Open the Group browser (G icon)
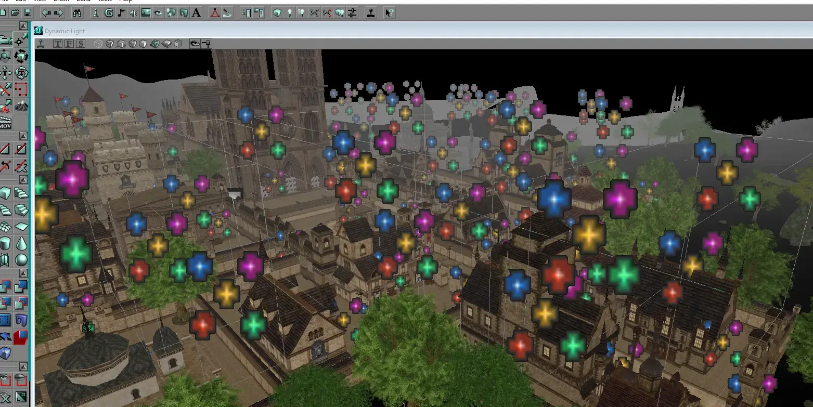813x407 pixels. pos(109,12)
